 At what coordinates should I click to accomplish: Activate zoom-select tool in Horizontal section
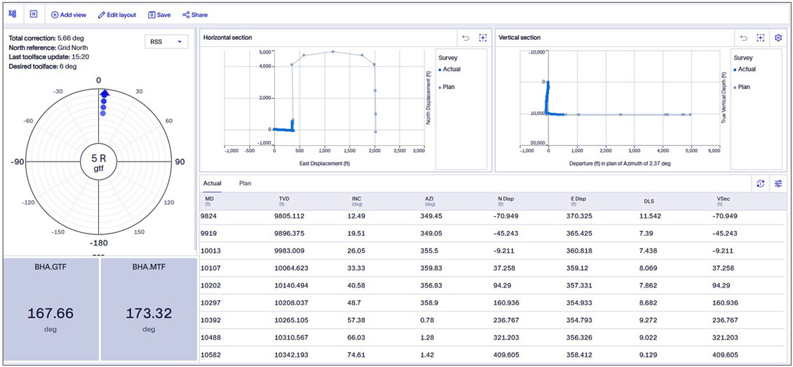point(483,38)
